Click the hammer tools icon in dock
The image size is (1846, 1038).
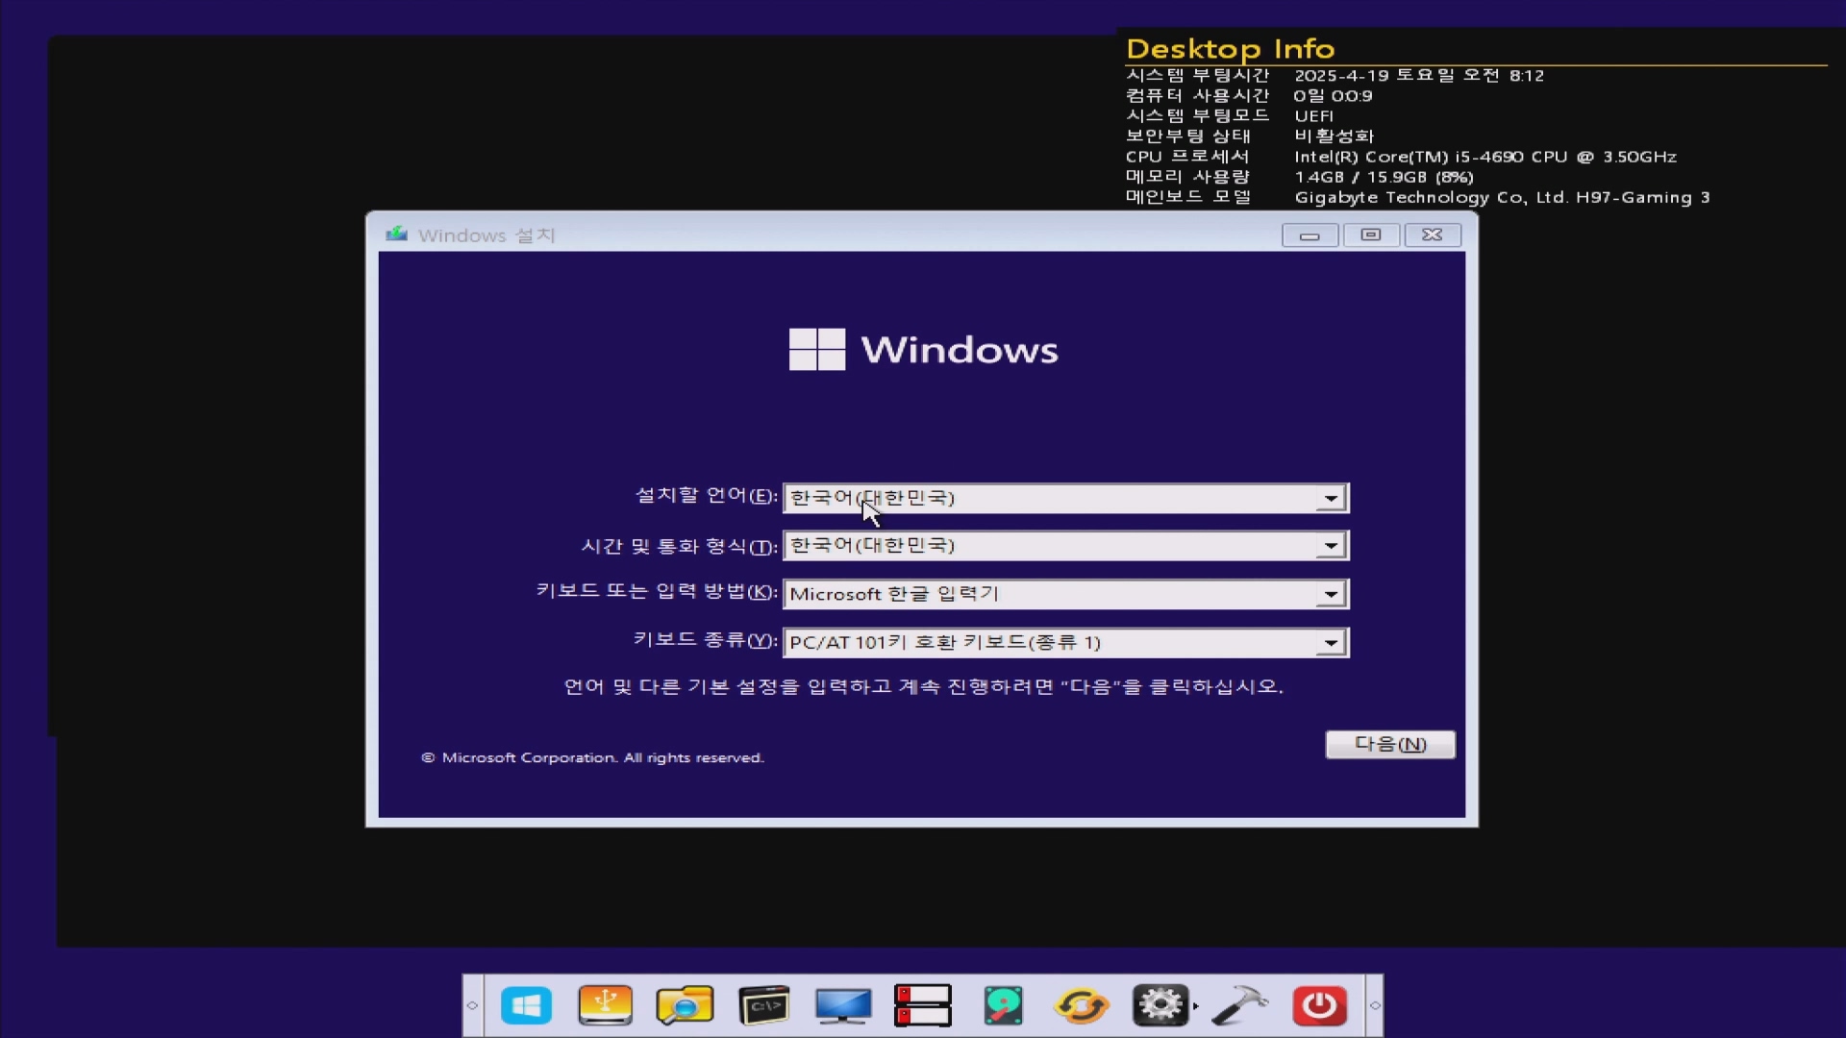1239,1005
